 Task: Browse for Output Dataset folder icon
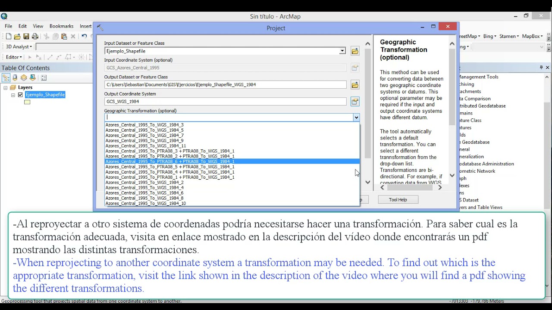coord(355,85)
